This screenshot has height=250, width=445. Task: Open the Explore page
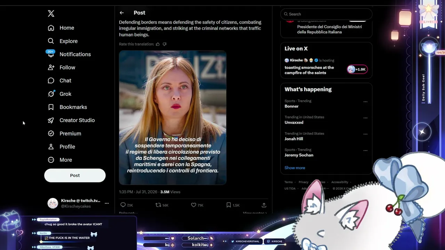63,41
